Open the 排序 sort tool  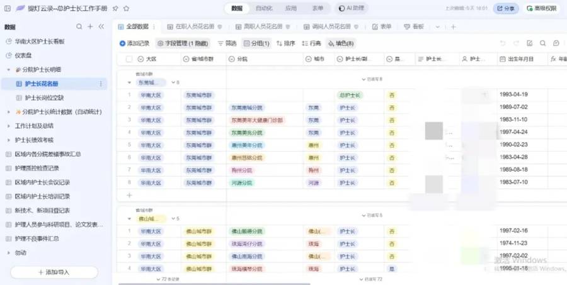(285, 43)
